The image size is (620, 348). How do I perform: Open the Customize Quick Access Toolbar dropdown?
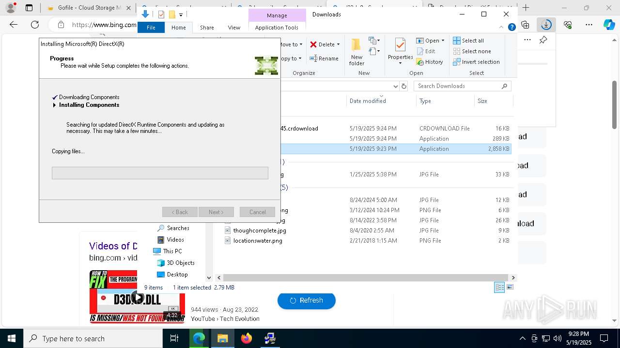[x=181, y=14]
